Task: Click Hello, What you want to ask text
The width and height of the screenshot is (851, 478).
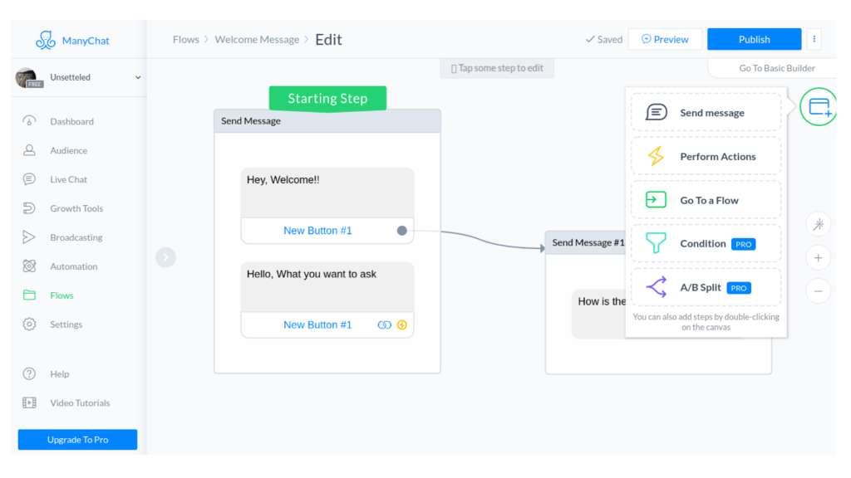Action: pos(311,274)
